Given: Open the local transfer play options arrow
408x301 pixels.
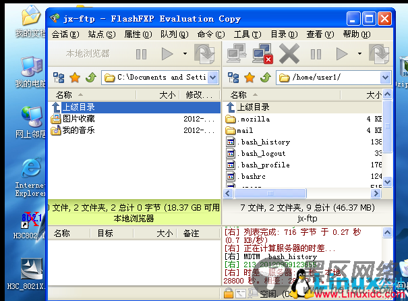Looking at the screenshot, I should click(x=185, y=53).
